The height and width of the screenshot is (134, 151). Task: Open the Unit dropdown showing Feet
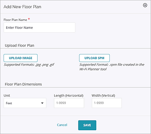click(25, 103)
